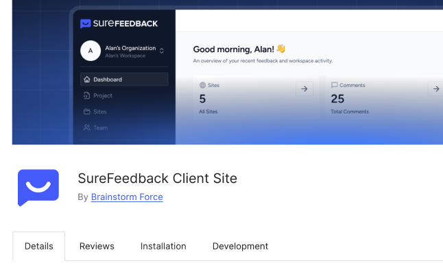Screen dimensions: 443x274
Task: Click the speech bubble icon beside Comments
Action: [335, 85]
